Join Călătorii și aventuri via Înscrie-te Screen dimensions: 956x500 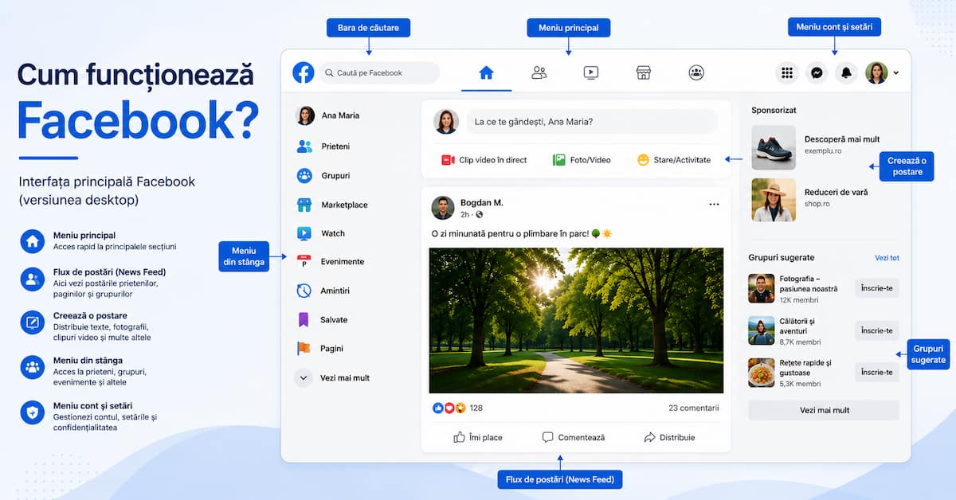pos(877,330)
